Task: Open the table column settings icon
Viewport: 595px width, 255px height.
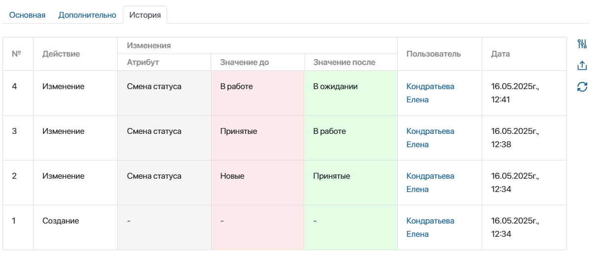Action: point(582,44)
